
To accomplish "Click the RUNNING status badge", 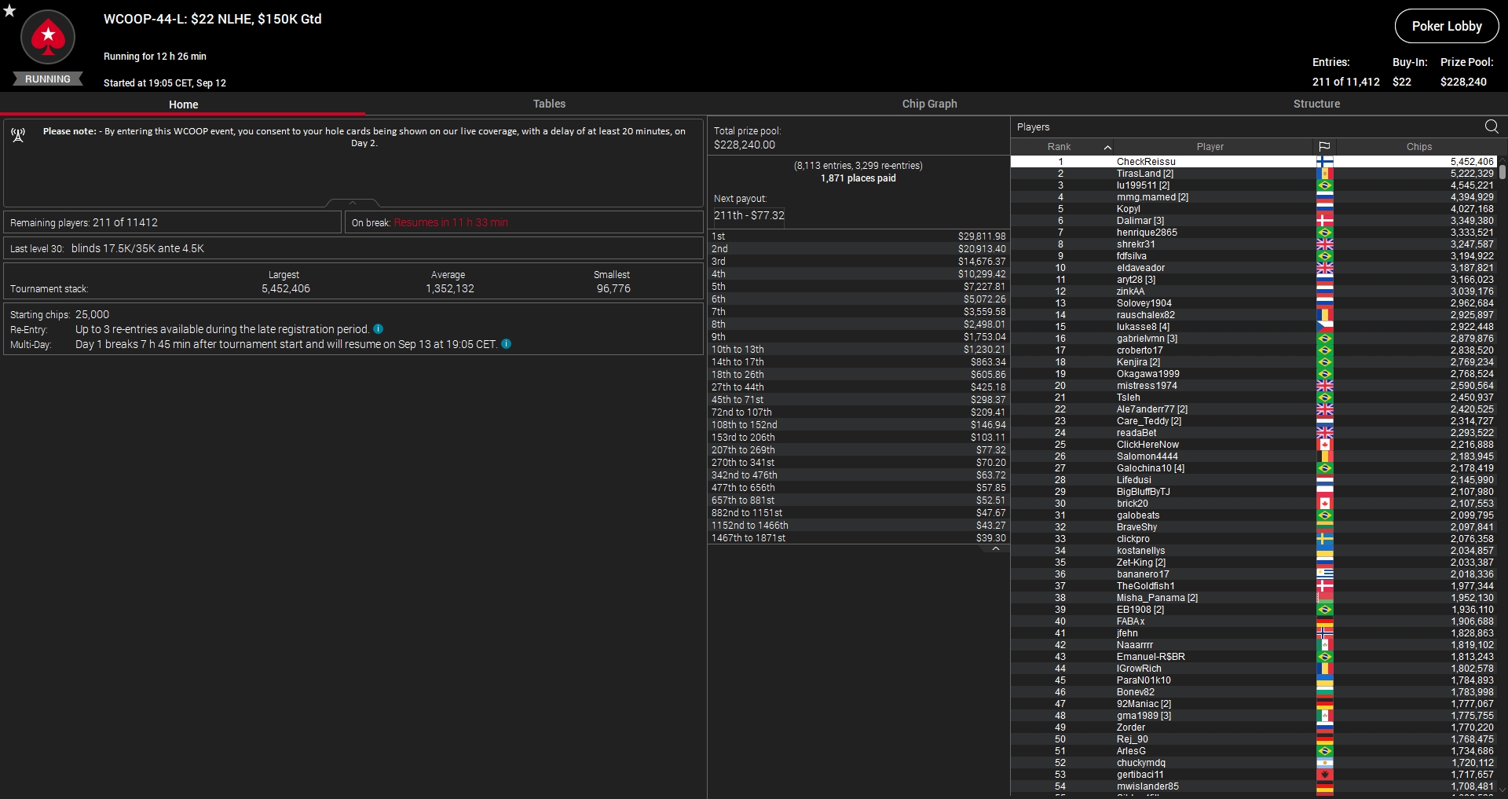I will (48, 79).
